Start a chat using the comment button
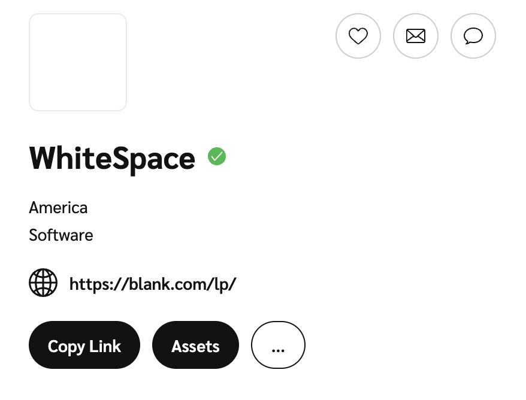 tap(473, 37)
